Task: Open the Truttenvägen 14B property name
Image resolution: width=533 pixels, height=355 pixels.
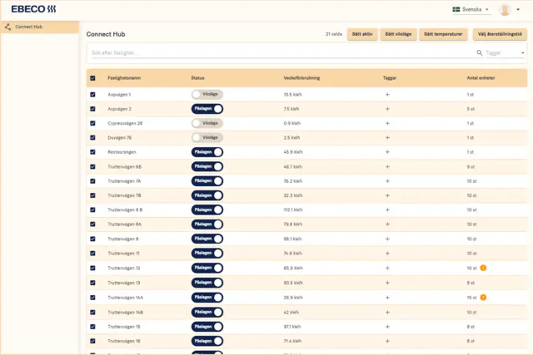Action: click(x=126, y=313)
